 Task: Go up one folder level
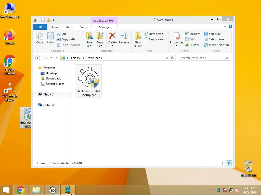pos(57,58)
